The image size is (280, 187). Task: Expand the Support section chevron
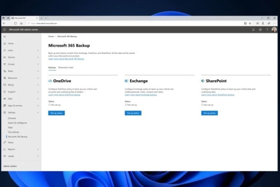pos(38,92)
